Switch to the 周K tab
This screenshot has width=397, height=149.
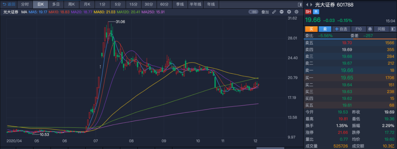click(x=71, y=4)
